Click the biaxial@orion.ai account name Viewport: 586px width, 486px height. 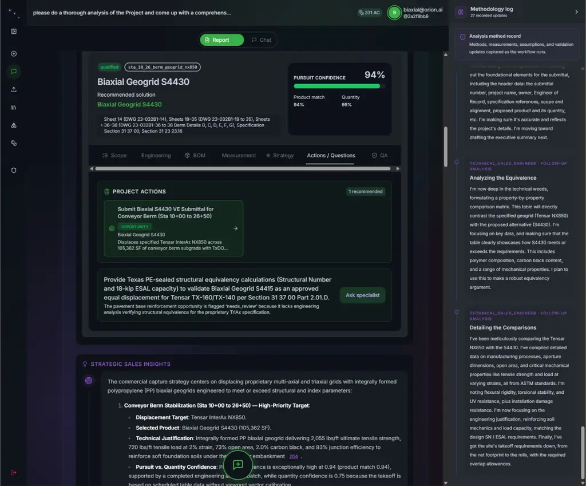click(423, 10)
